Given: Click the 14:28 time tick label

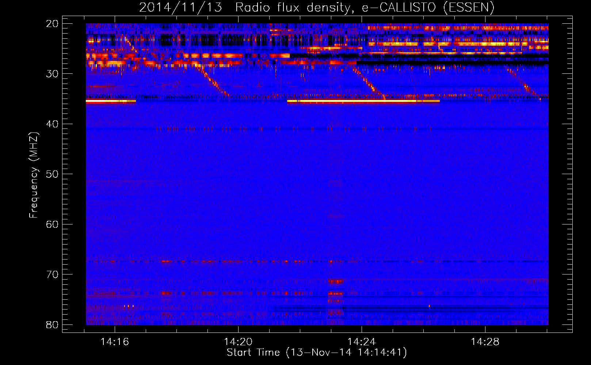Looking at the screenshot, I should [485, 342].
